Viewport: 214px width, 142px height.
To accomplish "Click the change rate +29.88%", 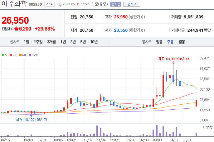I will [45, 29].
